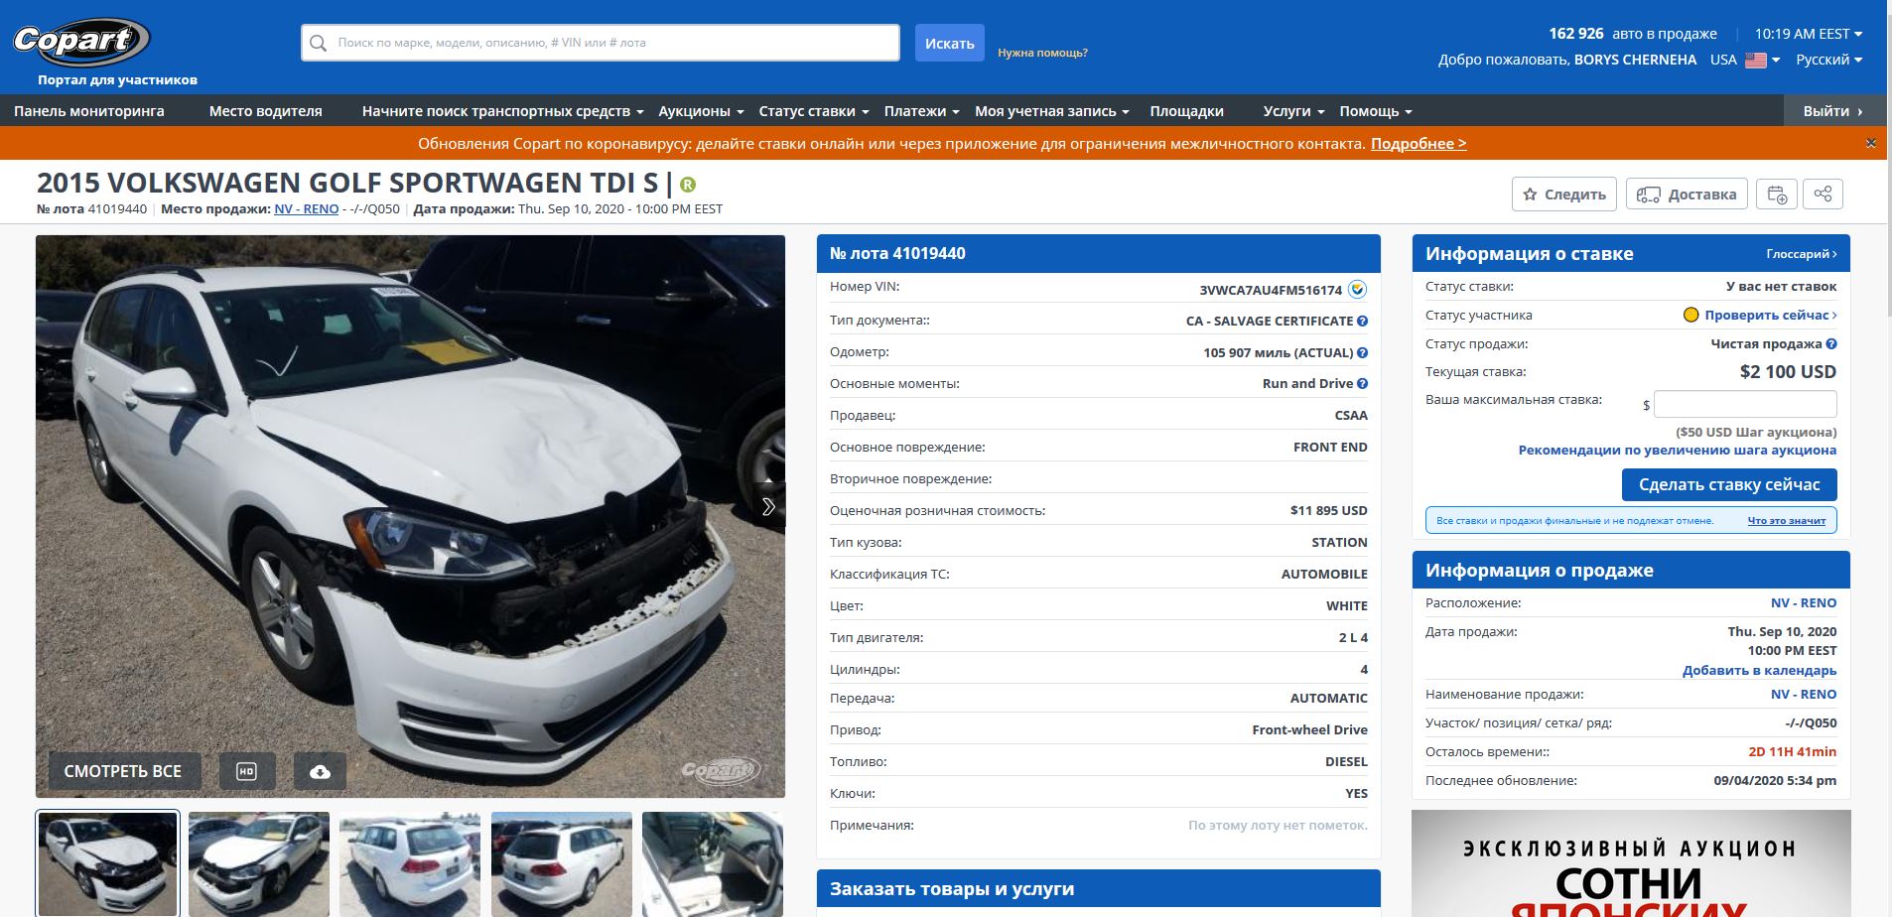
Task: Click the Следить watch button
Action: point(1563,194)
